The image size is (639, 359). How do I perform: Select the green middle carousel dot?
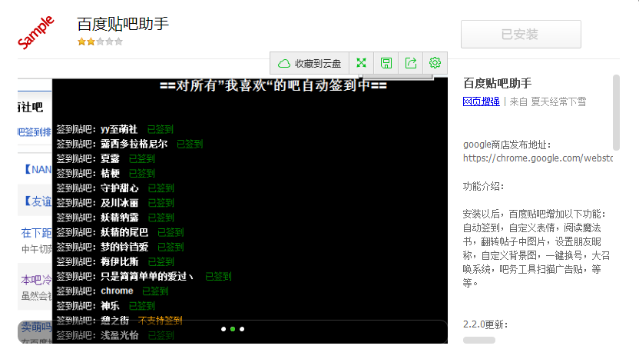[233, 329]
